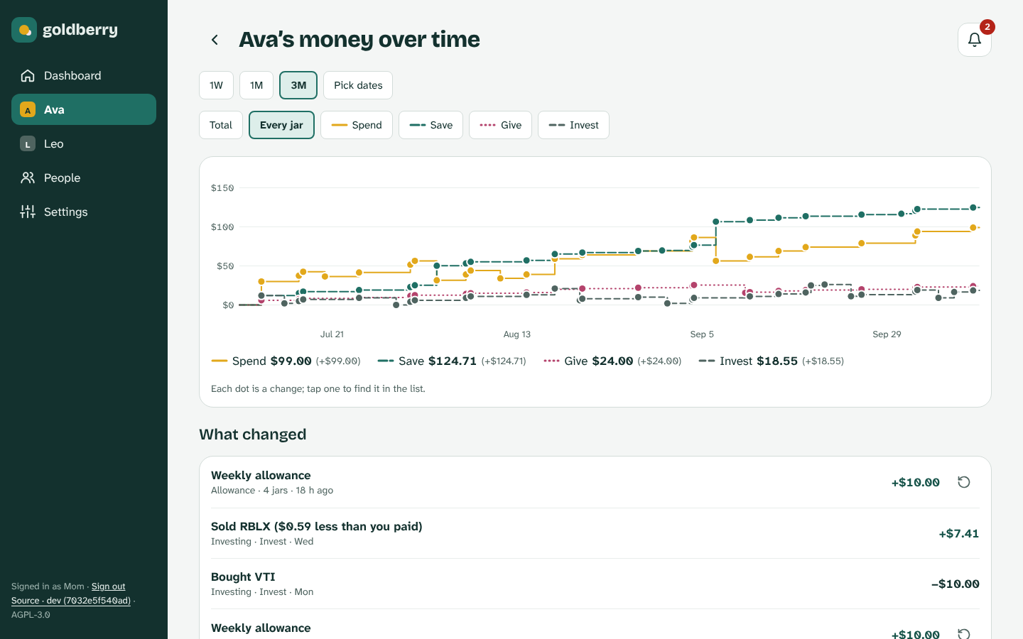The height and width of the screenshot is (639, 1023).
Task: Click the People icon in sidebar
Action: pyautogui.click(x=28, y=177)
